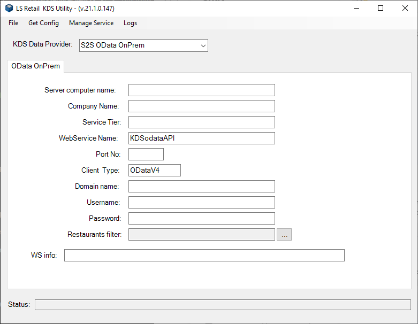This screenshot has height=324, width=418.
Task: Click the WebService Name field with KDSodataAPI
Action: (x=201, y=138)
